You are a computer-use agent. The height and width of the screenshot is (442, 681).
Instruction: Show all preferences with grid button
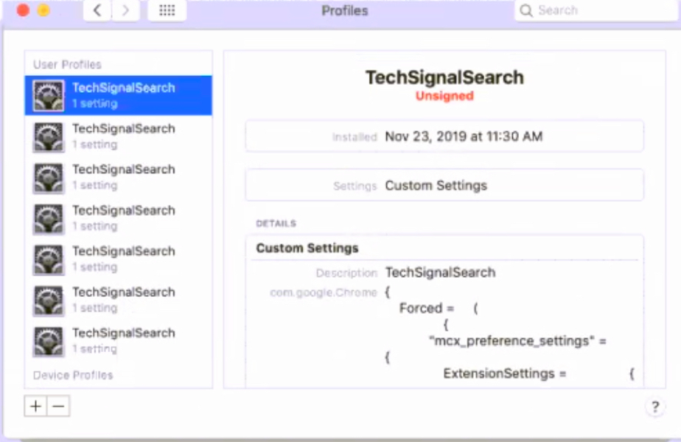[167, 11]
